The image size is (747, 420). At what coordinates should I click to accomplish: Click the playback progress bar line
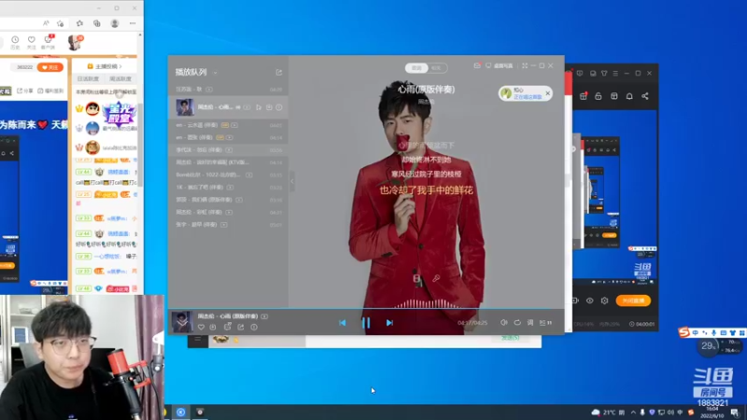click(366, 309)
